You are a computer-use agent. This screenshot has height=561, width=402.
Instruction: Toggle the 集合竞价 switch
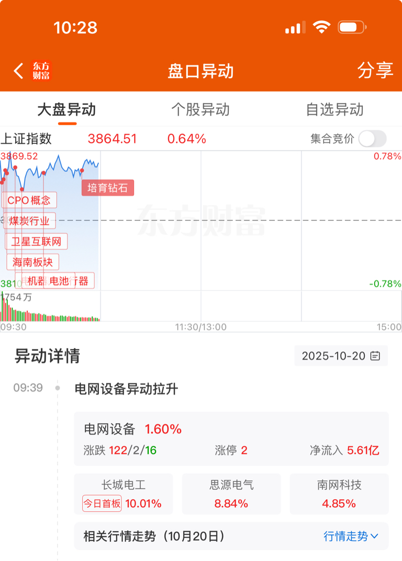(372, 139)
